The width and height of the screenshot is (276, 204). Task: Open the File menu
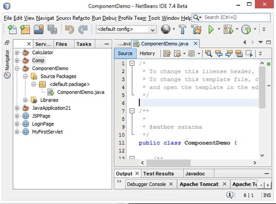pos(8,18)
